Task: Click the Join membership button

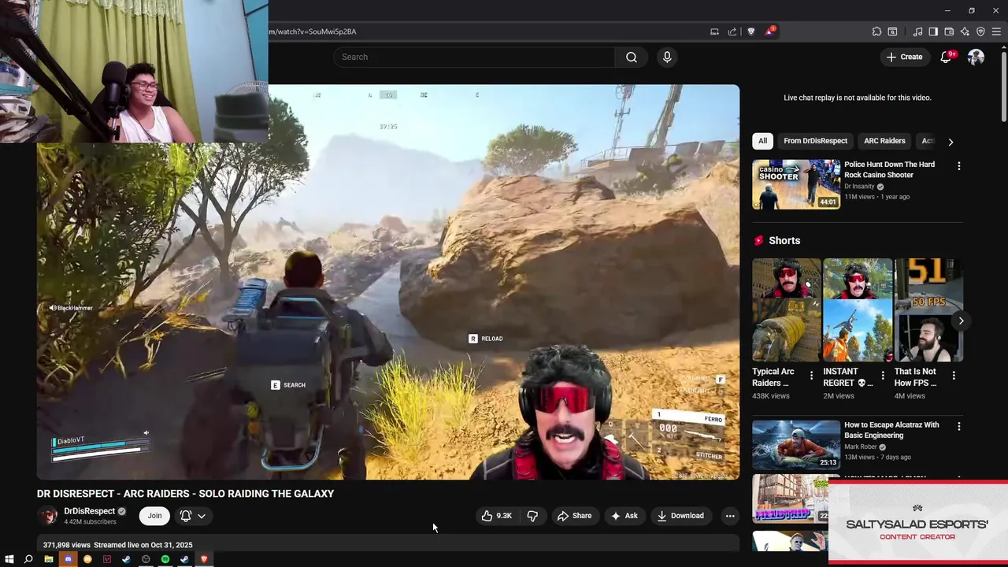Action: point(155,516)
